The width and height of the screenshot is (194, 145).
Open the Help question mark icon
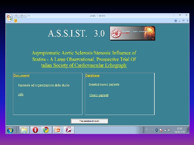(176, 21)
